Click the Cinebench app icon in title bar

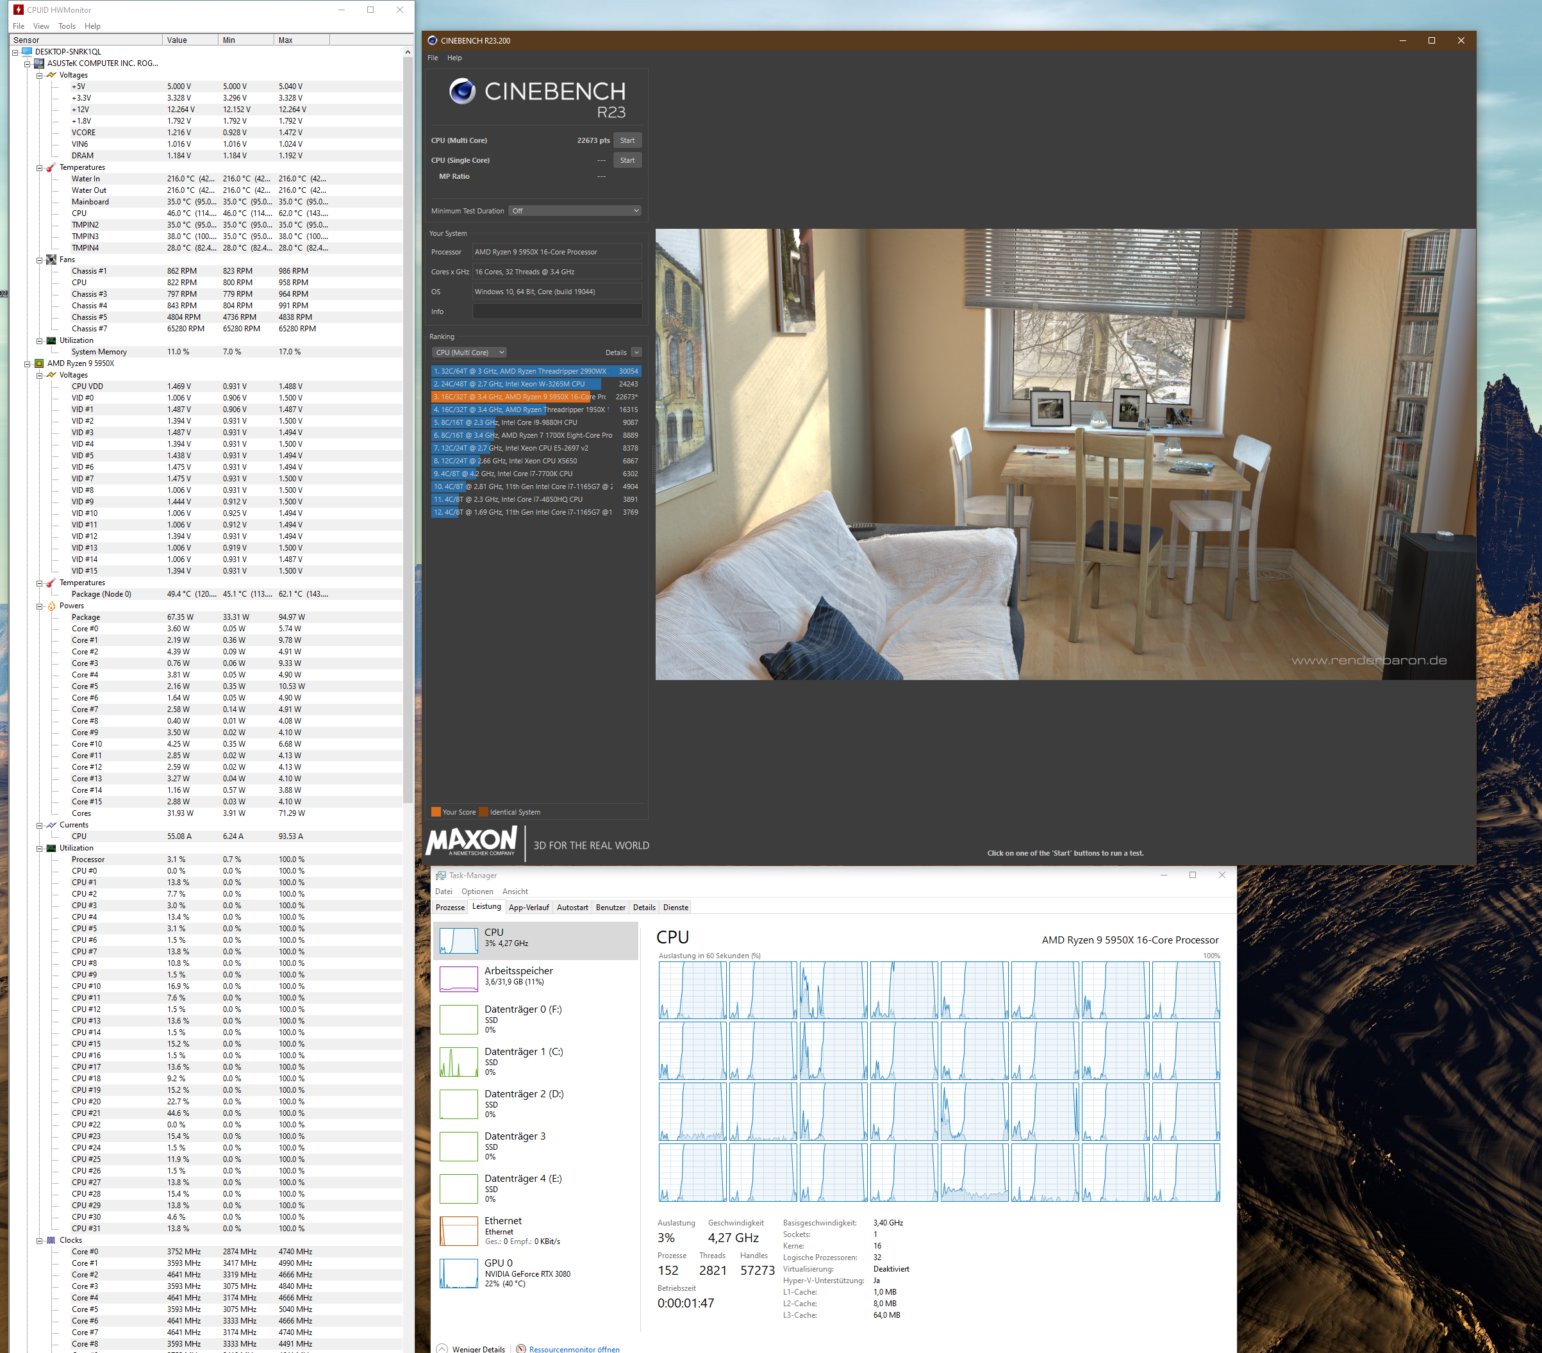click(432, 41)
